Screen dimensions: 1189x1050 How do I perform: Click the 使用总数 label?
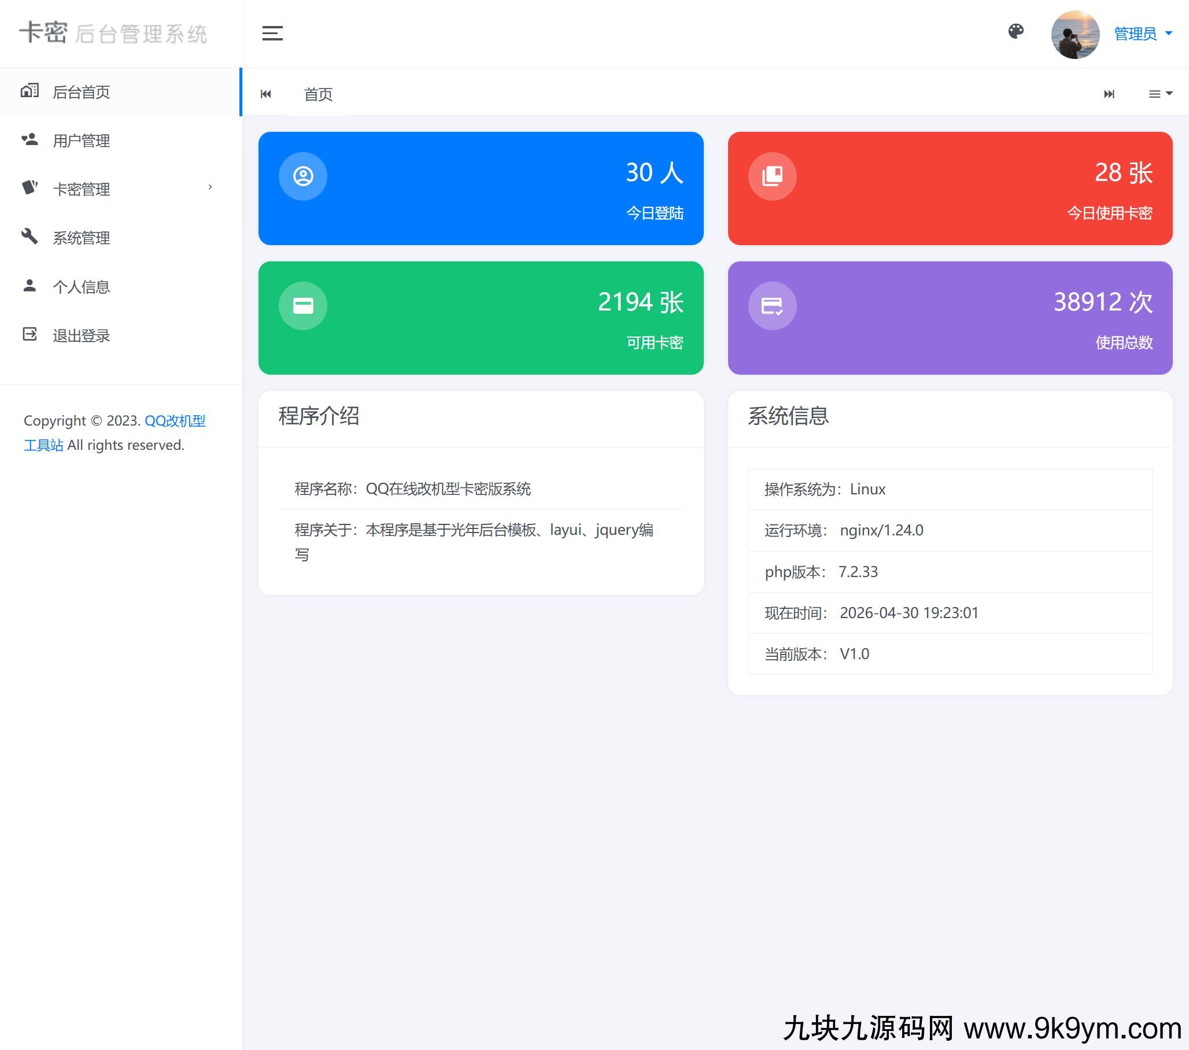tap(1124, 343)
